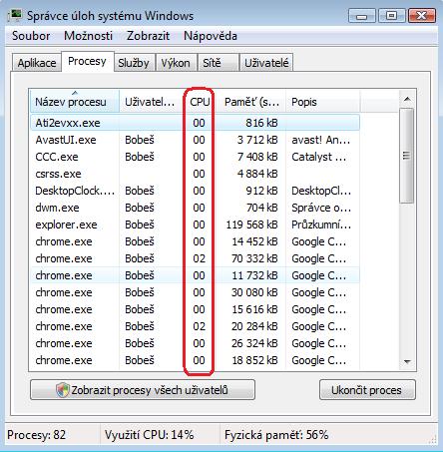This screenshot has width=443, height=452.
Task: Minimize the Task Manager window
Action: coord(362,16)
